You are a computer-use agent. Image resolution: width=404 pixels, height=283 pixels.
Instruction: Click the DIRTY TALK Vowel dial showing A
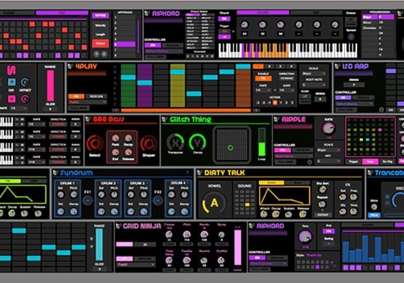click(x=214, y=203)
